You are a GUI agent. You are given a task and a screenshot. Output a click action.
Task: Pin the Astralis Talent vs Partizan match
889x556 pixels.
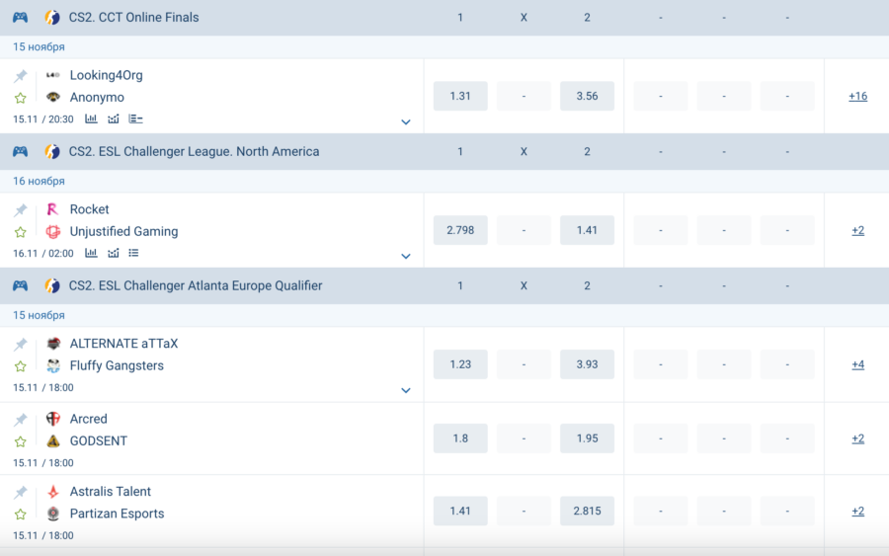coord(20,492)
